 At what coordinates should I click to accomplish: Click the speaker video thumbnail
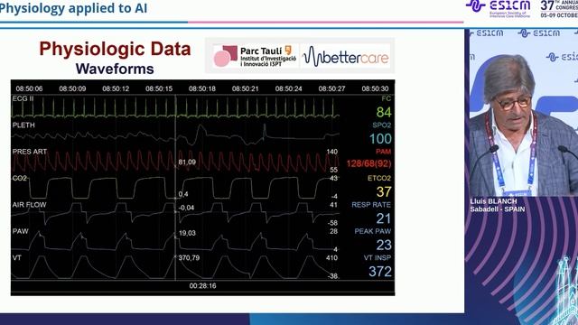[524, 112]
